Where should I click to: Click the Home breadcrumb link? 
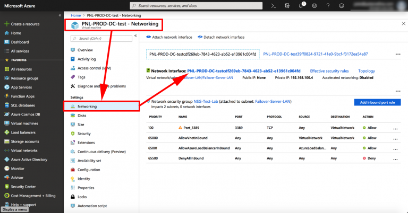tap(76, 15)
